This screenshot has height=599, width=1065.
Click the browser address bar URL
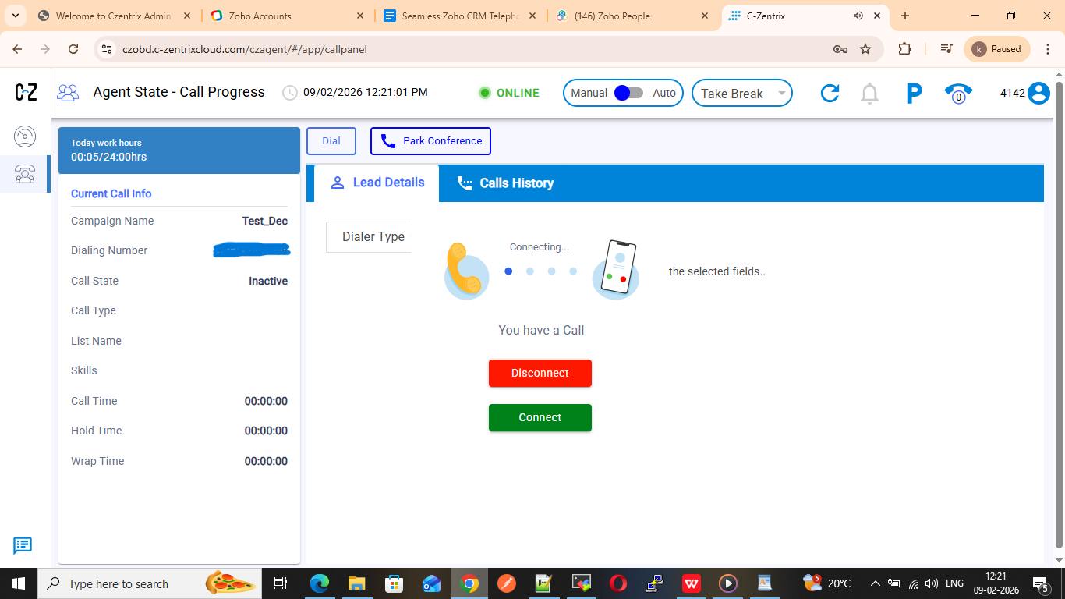coord(244,49)
